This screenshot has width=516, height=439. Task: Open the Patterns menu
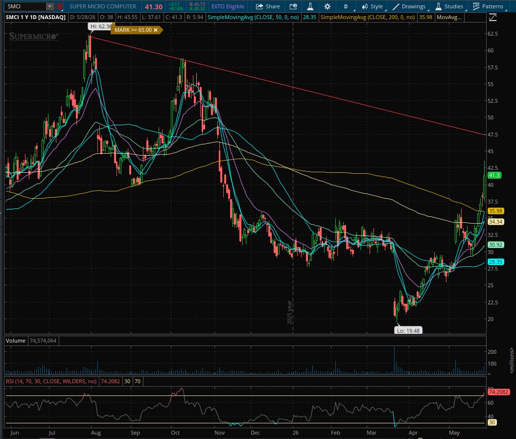489,6
